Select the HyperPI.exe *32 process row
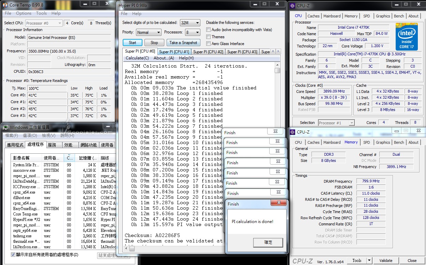The height and width of the screenshot is (265, 426). pyautogui.click(x=63, y=220)
